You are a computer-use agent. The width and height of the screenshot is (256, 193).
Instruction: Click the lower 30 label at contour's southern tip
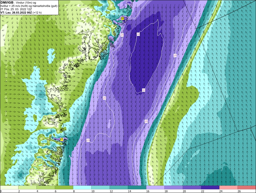pos(144,90)
